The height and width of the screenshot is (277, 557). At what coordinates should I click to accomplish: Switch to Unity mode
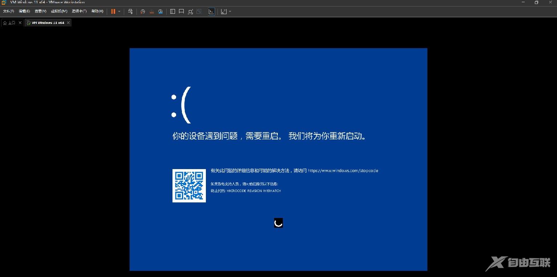[x=199, y=12]
